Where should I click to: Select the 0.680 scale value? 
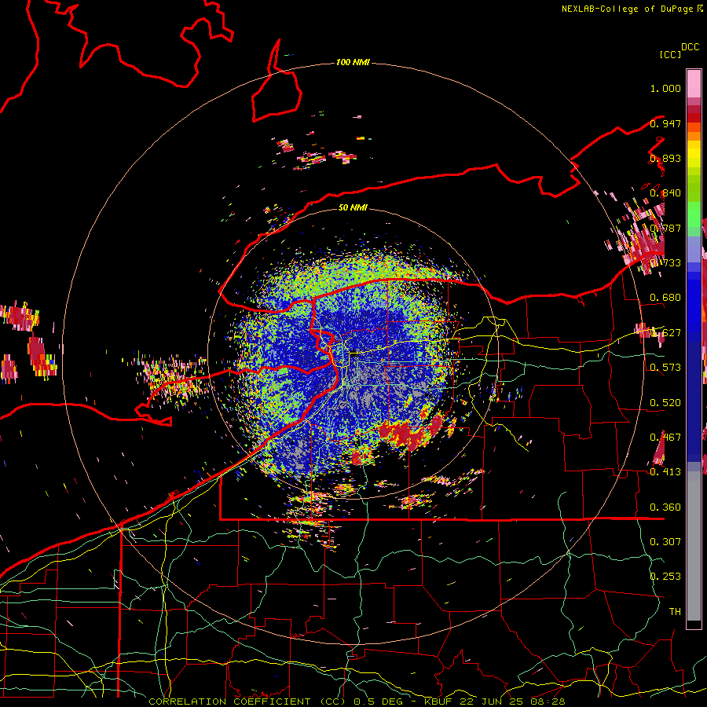[665, 298]
